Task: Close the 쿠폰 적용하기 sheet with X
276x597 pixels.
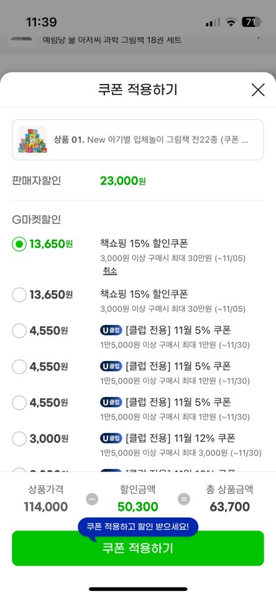Action: pyautogui.click(x=258, y=90)
